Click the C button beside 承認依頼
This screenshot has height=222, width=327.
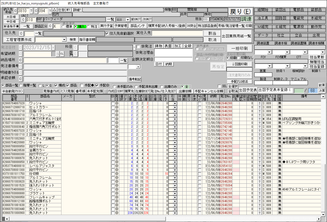point(20,79)
